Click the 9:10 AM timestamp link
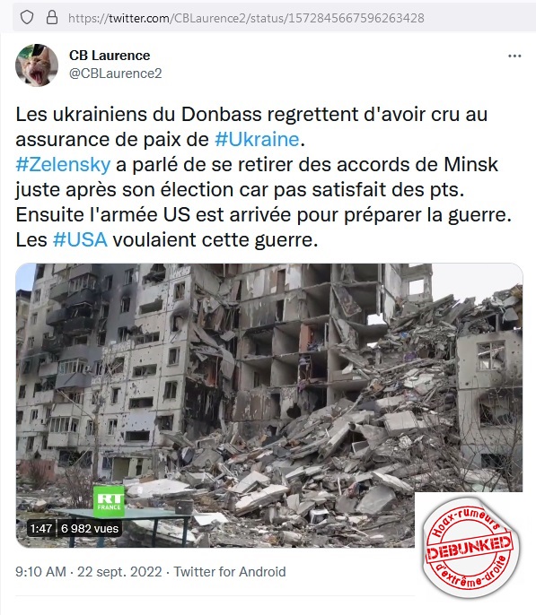The width and height of the screenshot is (536, 615). [40, 572]
